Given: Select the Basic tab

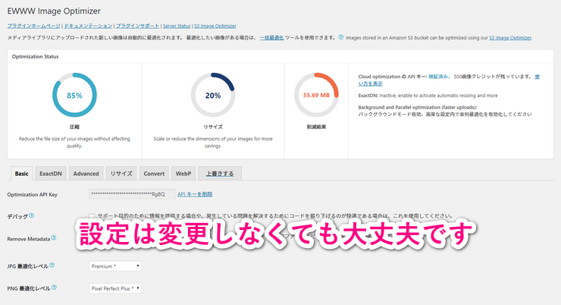Looking at the screenshot, I should 21,173.
